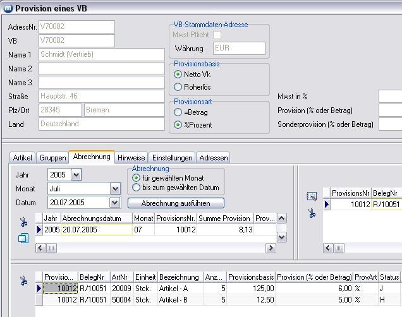Click the list search icon in right panel
Screen dimensions: 402x317
click(311, 196)
